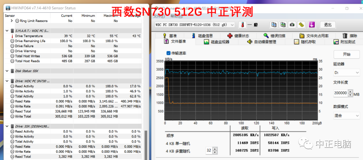This screenshot has width=363, height=160.
Task: Decrease file length with the down stepper
Action: [350, 95]
